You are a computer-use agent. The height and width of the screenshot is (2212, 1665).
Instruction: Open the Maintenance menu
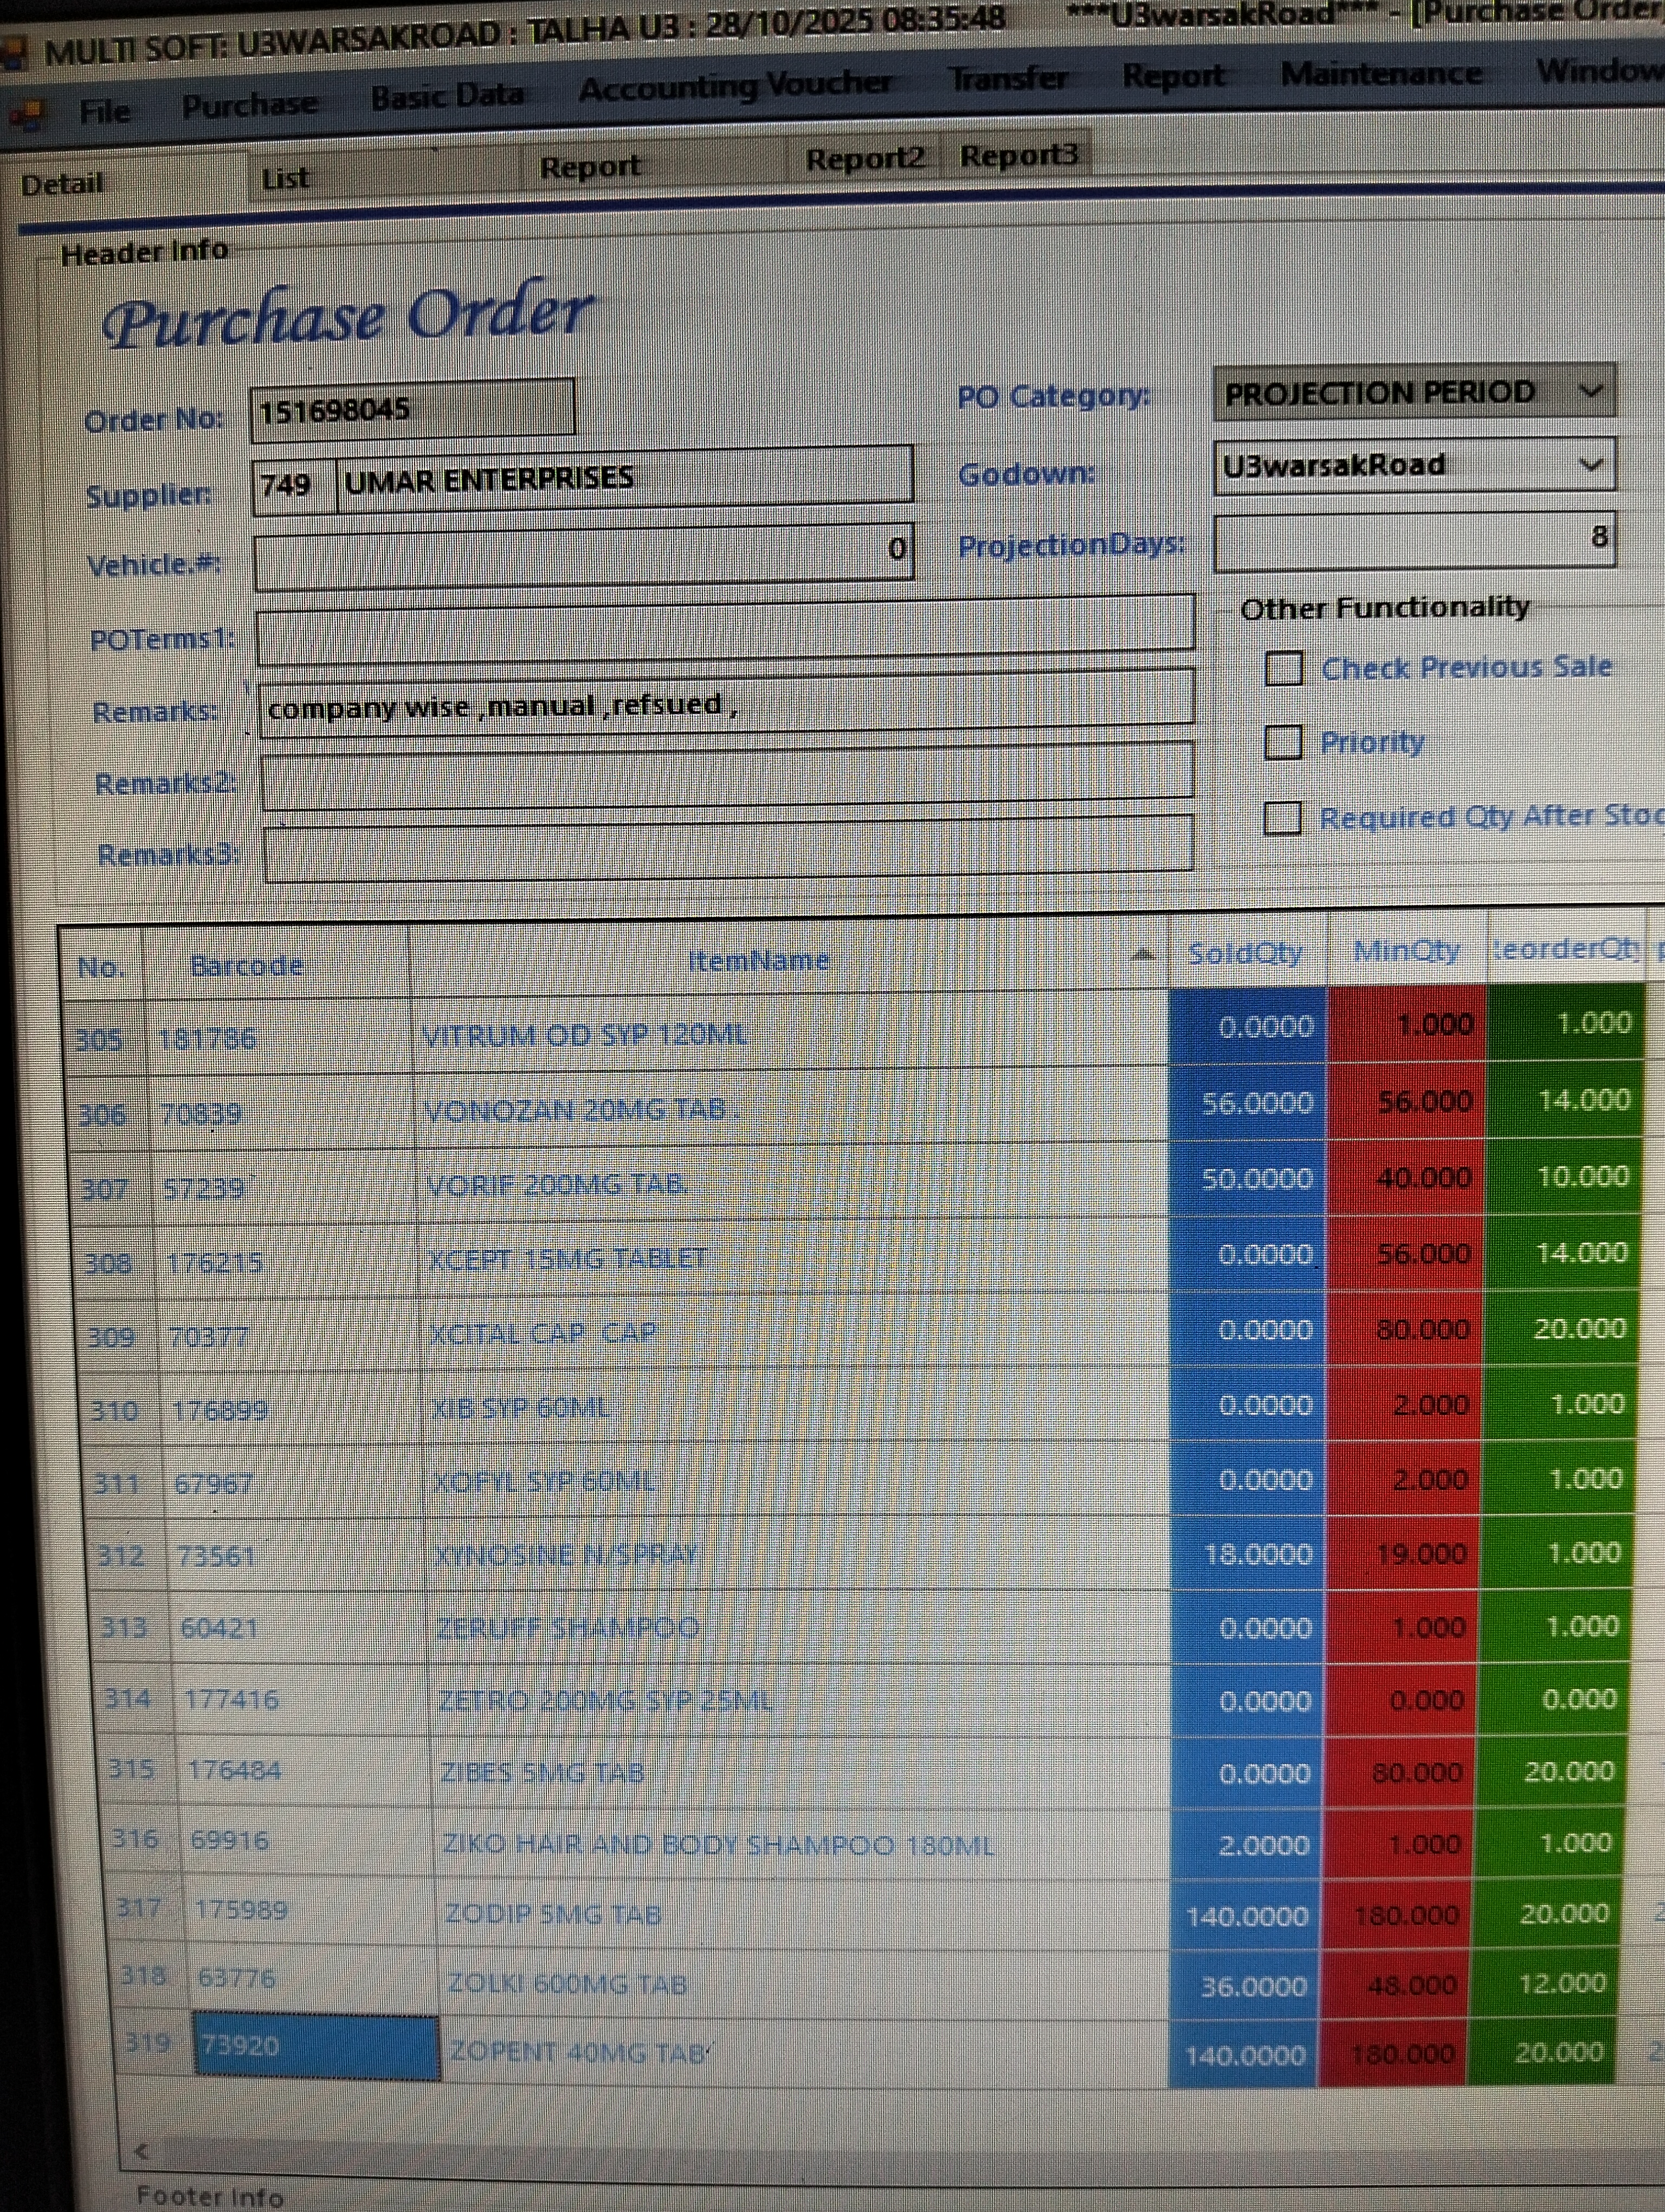point(1380,73)
